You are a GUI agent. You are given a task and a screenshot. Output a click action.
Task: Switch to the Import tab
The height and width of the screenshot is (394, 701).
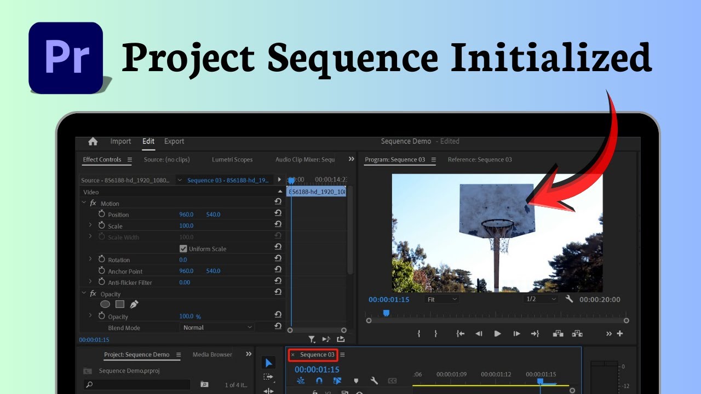coord(120,141)
